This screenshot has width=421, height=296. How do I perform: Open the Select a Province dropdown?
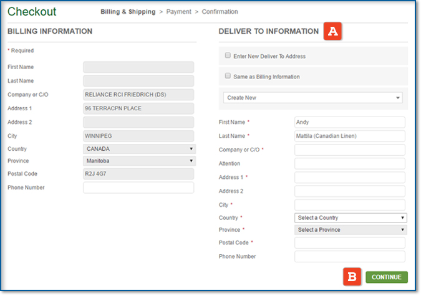pos(351,230)
